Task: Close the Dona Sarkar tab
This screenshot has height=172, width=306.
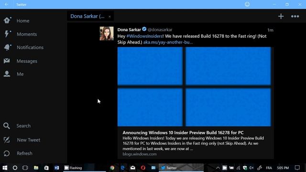Action: coord(109,17)
